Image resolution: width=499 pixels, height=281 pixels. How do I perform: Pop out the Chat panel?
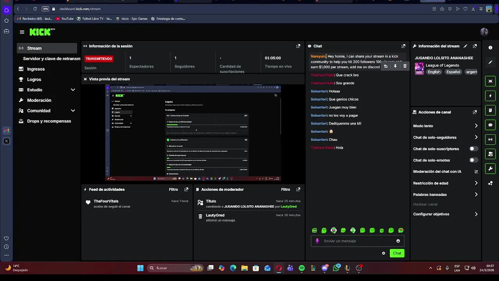[403, 46]
